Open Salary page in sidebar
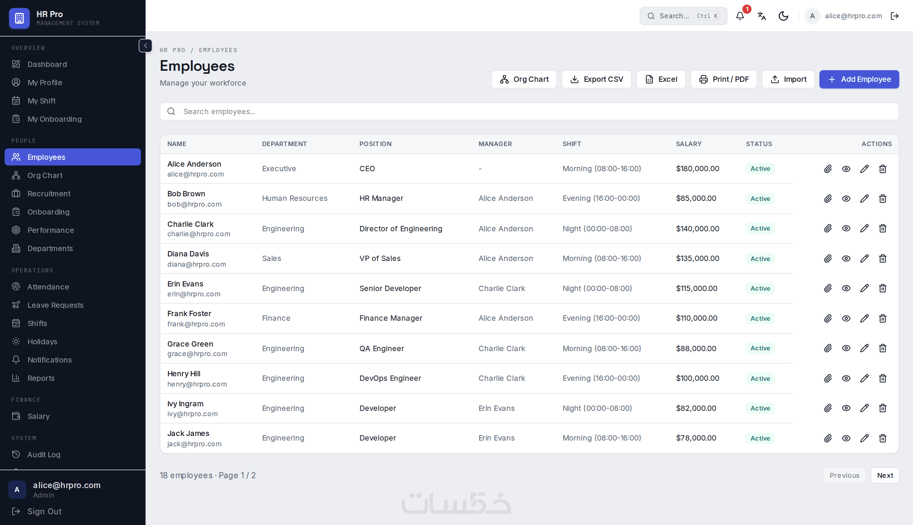The height and width of the screenshot is (525, 913). [73, 416]
